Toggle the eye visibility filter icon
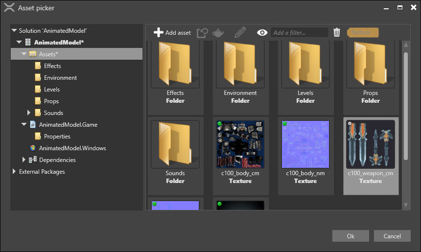 [262, 33]
